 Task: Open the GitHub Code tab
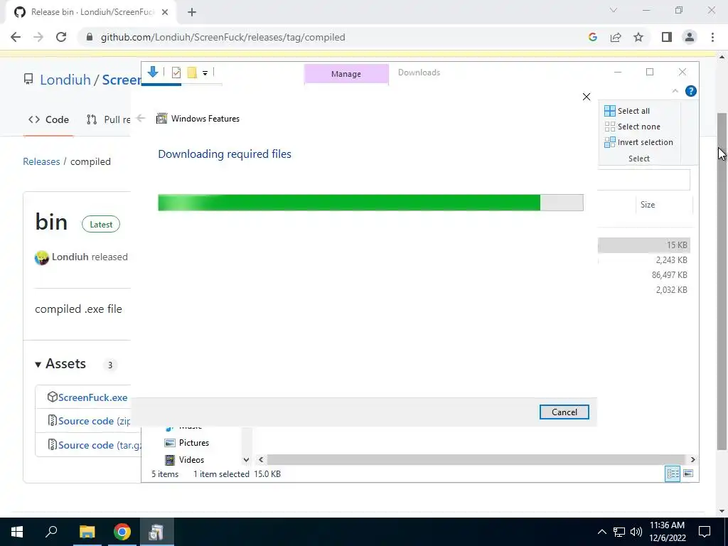tap(48, 119)
